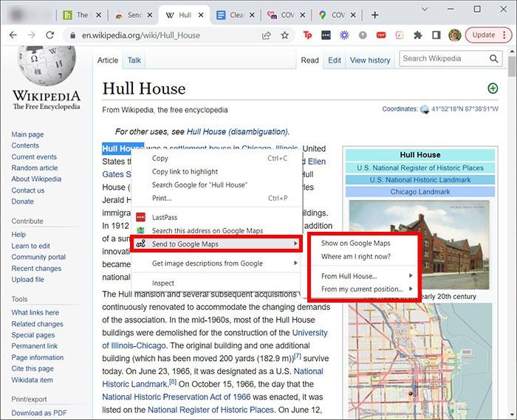This screenshot has height=420, width=517.
Task: Switch to the first COV browser tab
Action: pos(286,16)
